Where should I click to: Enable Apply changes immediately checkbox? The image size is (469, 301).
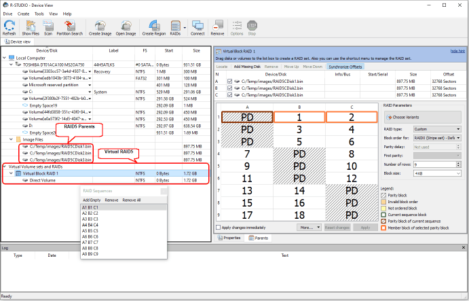point(219,228)
